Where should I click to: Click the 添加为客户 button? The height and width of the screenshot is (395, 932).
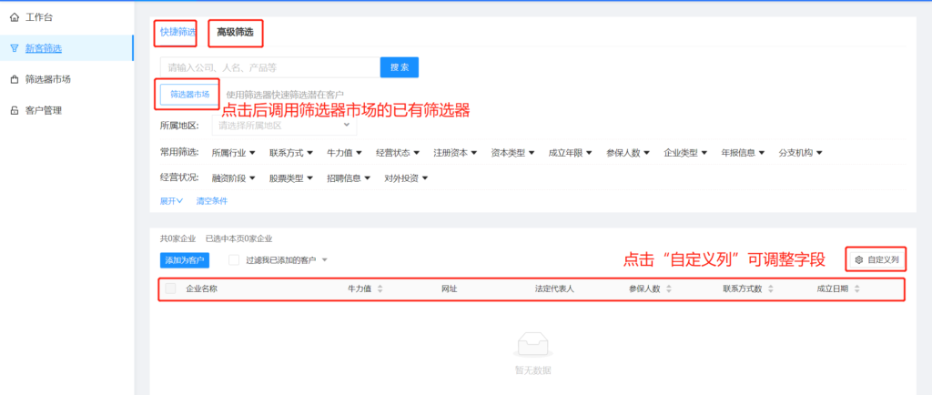[x=185, y=260]
